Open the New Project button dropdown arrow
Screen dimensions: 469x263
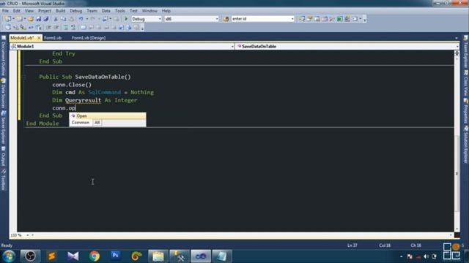(13, 19)
